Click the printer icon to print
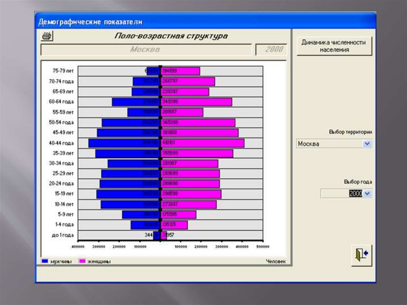 pos(47,36)
